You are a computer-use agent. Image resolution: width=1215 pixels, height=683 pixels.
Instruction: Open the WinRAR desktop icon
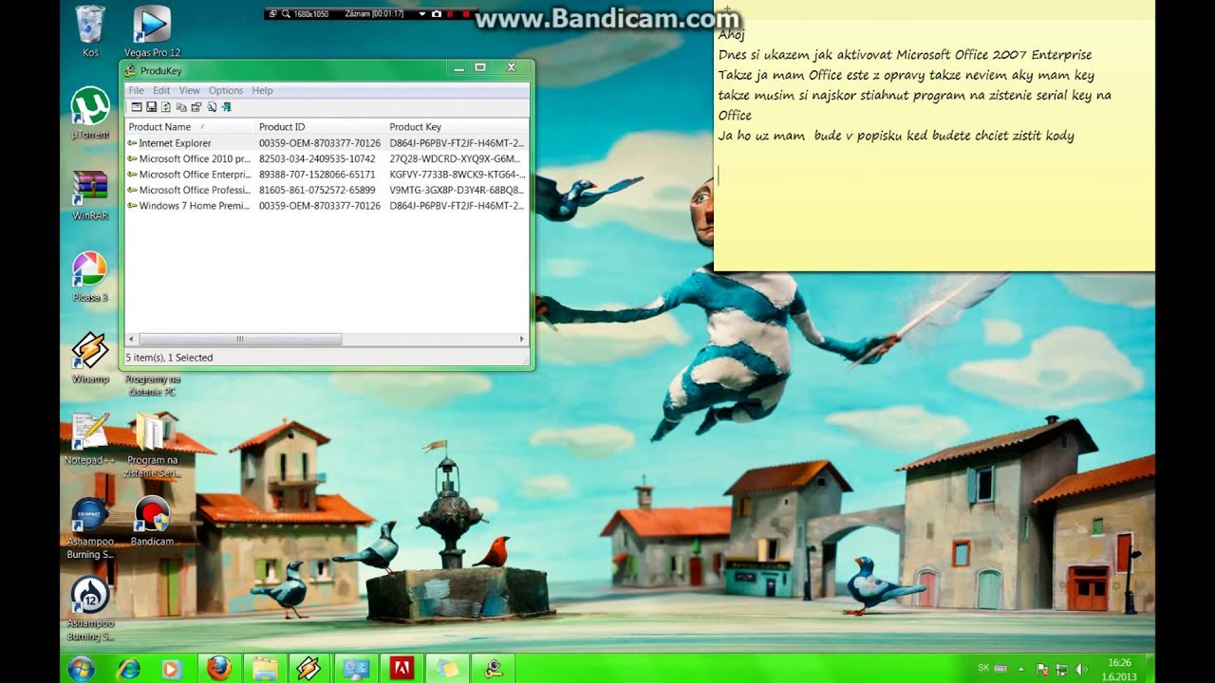90,194
